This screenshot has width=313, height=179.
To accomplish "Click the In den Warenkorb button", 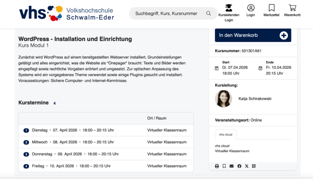I will point(253,35).
